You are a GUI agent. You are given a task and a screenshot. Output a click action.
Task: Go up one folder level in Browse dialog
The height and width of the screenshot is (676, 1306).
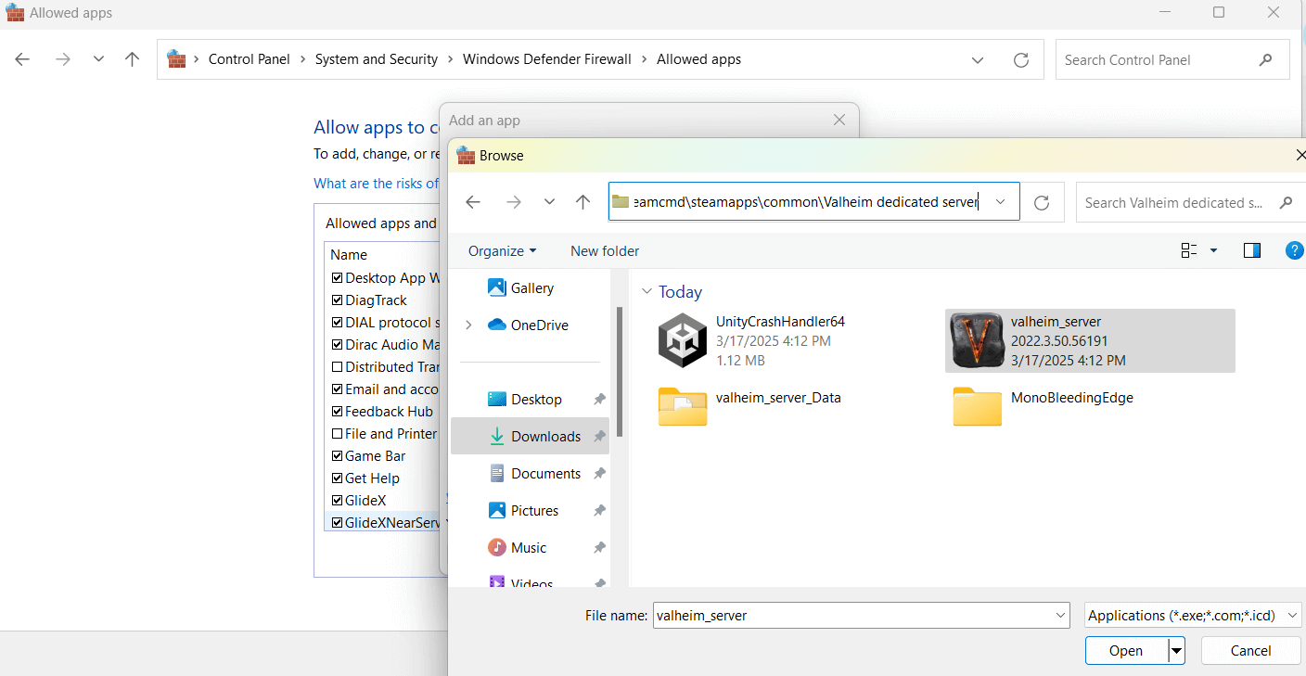[583, 202]
